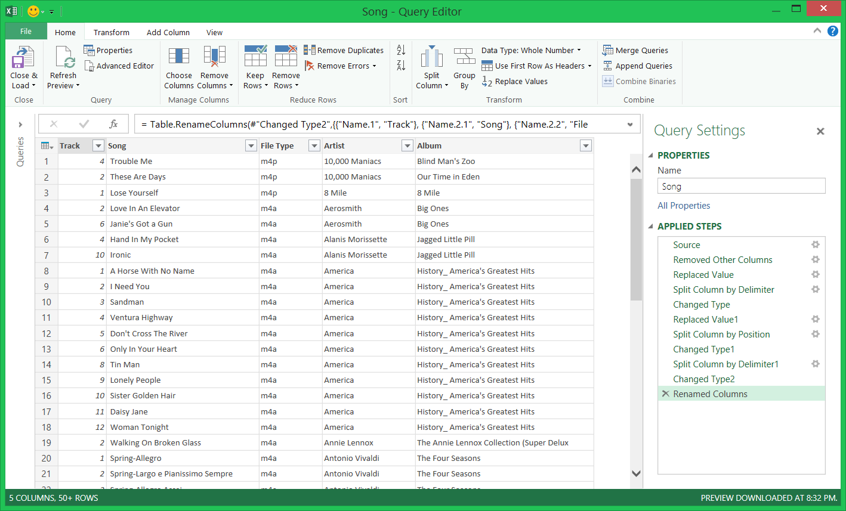Open the Artist column filter dropdown
846x511 pixels.
tap(407, 146)
